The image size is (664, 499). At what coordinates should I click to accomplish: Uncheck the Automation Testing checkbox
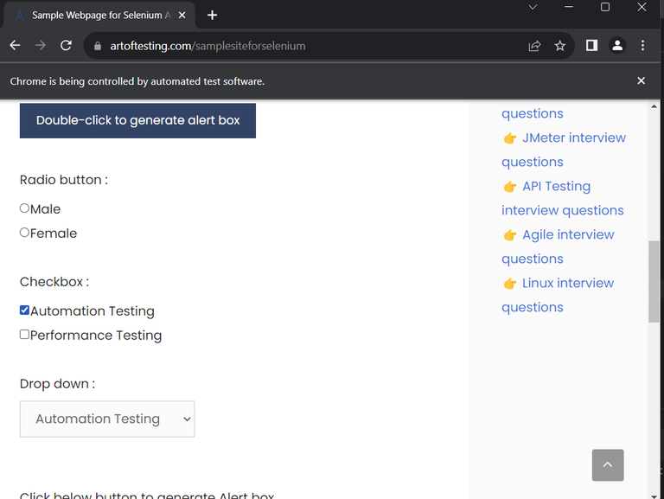click(x=25, y=310)
